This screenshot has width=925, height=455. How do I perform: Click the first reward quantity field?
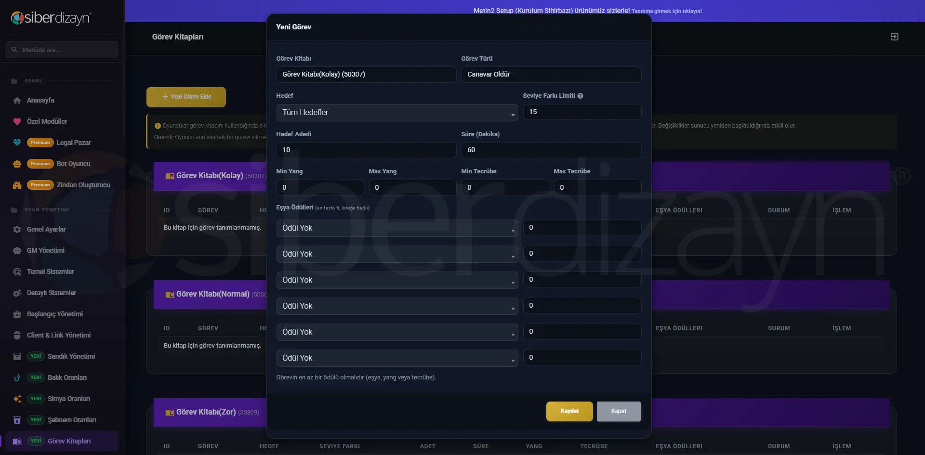(x=582, y=227)
